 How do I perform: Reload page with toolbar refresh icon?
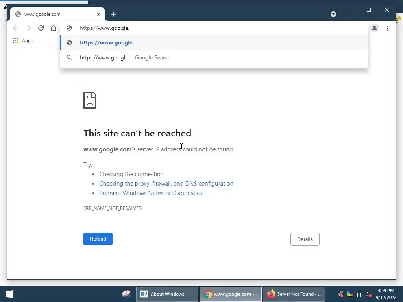tap(41, 28)
